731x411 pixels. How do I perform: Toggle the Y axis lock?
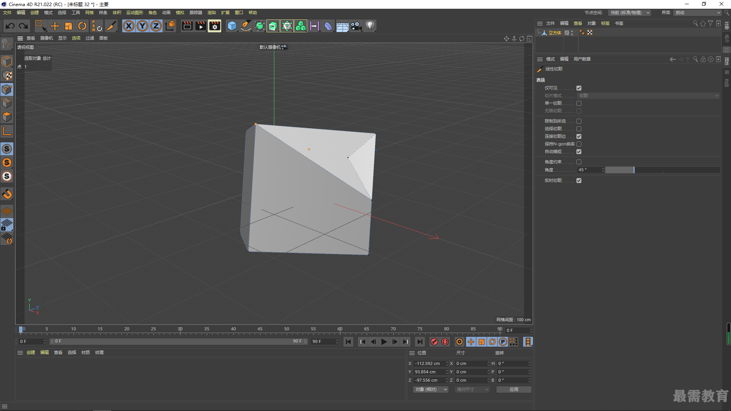(x=142, y=26)
